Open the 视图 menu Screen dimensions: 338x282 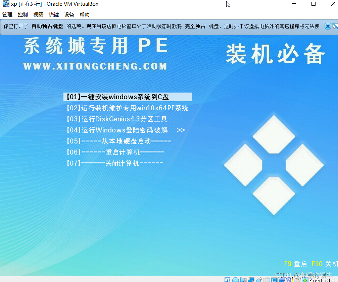[x=38, y=15]
